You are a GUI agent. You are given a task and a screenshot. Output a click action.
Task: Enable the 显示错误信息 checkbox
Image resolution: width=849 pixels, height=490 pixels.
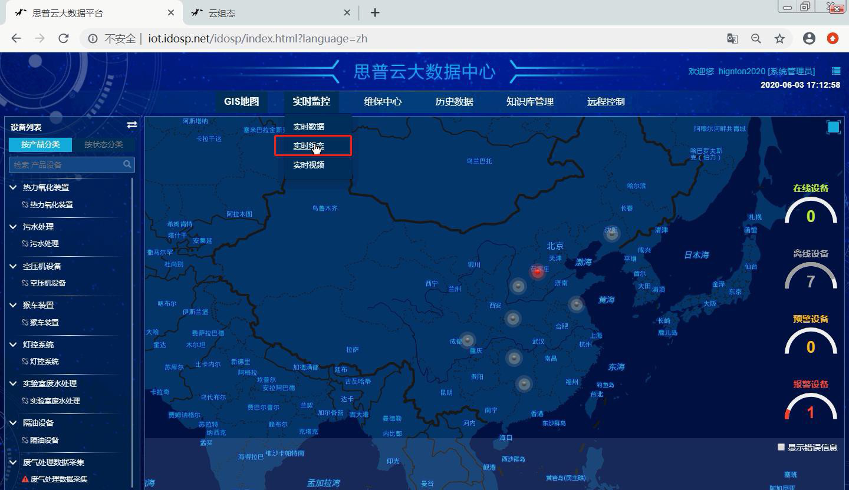[x=781, y=447]
